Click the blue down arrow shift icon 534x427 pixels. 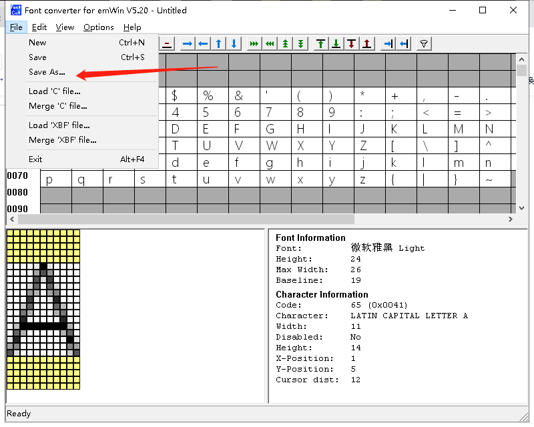point(234,44)
